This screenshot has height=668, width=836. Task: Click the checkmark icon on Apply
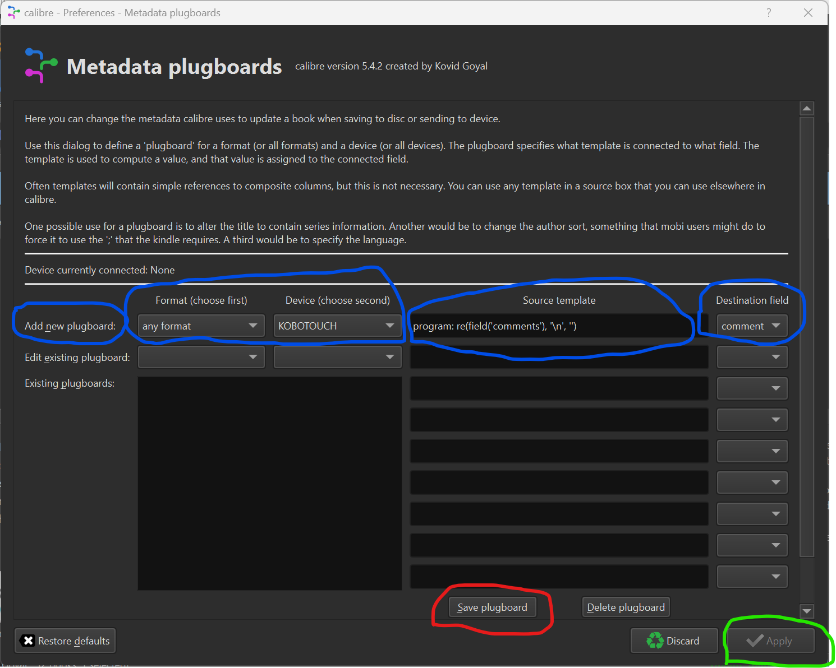tap(755, 641)
